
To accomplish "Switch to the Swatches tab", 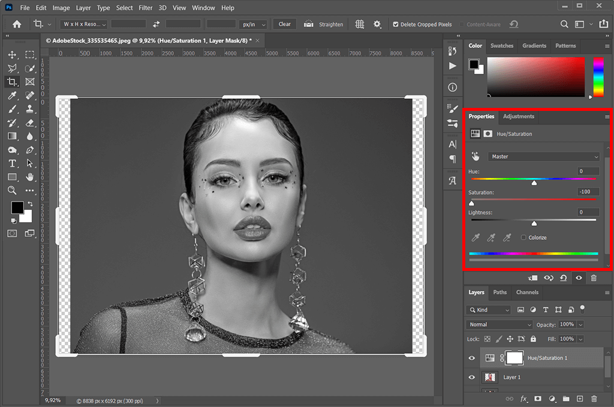I will point(502,46).
